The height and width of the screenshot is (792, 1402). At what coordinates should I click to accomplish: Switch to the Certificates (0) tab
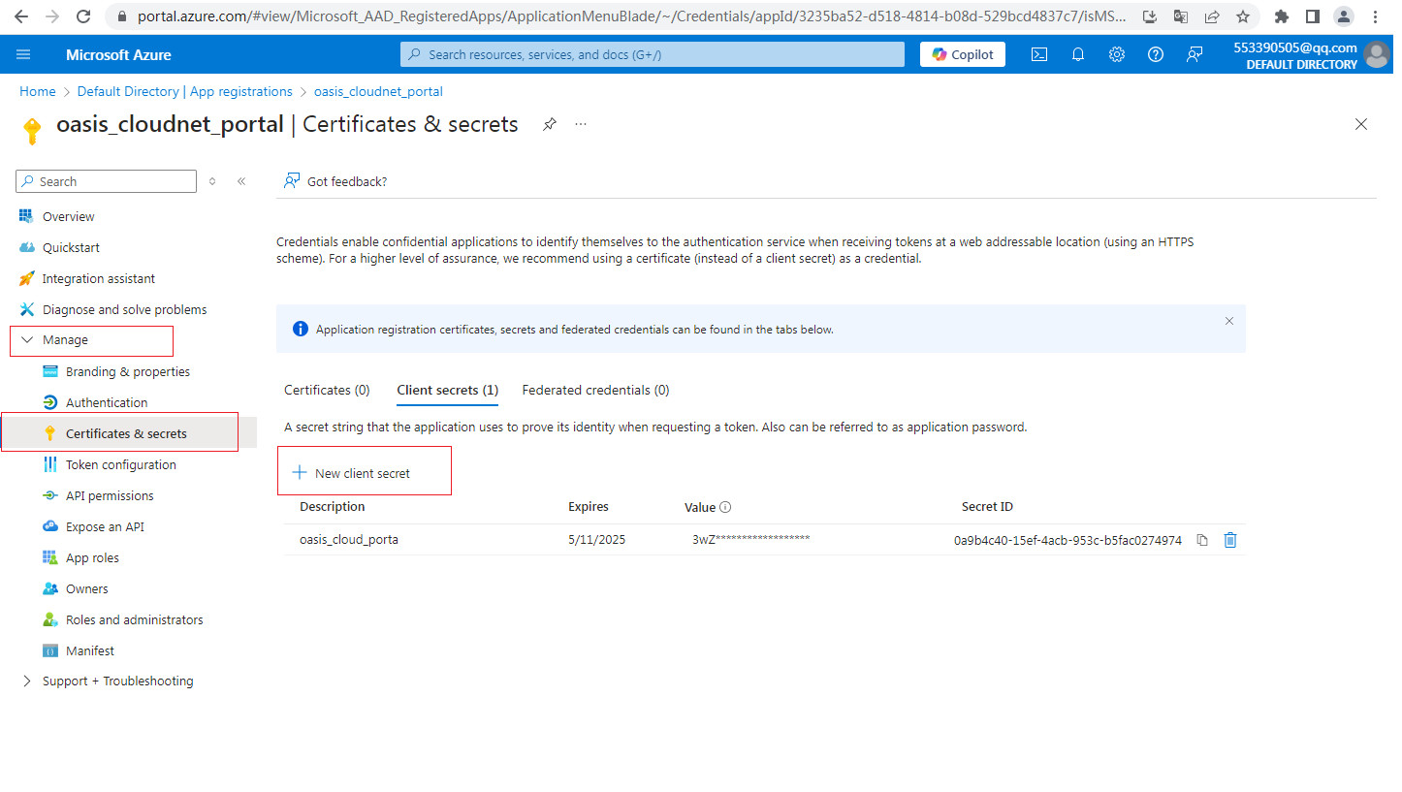click(327, 390)
